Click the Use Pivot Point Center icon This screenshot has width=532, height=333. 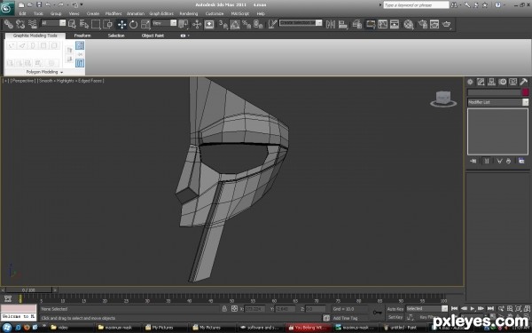pyautogui.click(x=184, y=24)
